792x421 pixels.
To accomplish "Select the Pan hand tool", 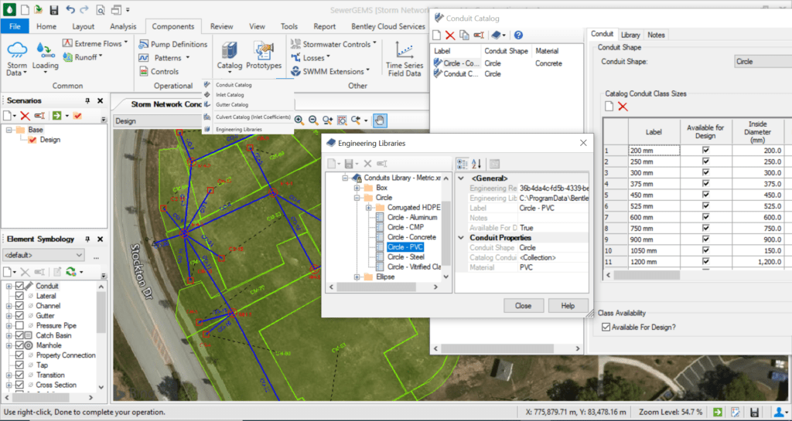I will click(x=379, y=121).
